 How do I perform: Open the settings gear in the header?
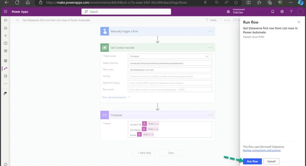[x=282, y=11]
